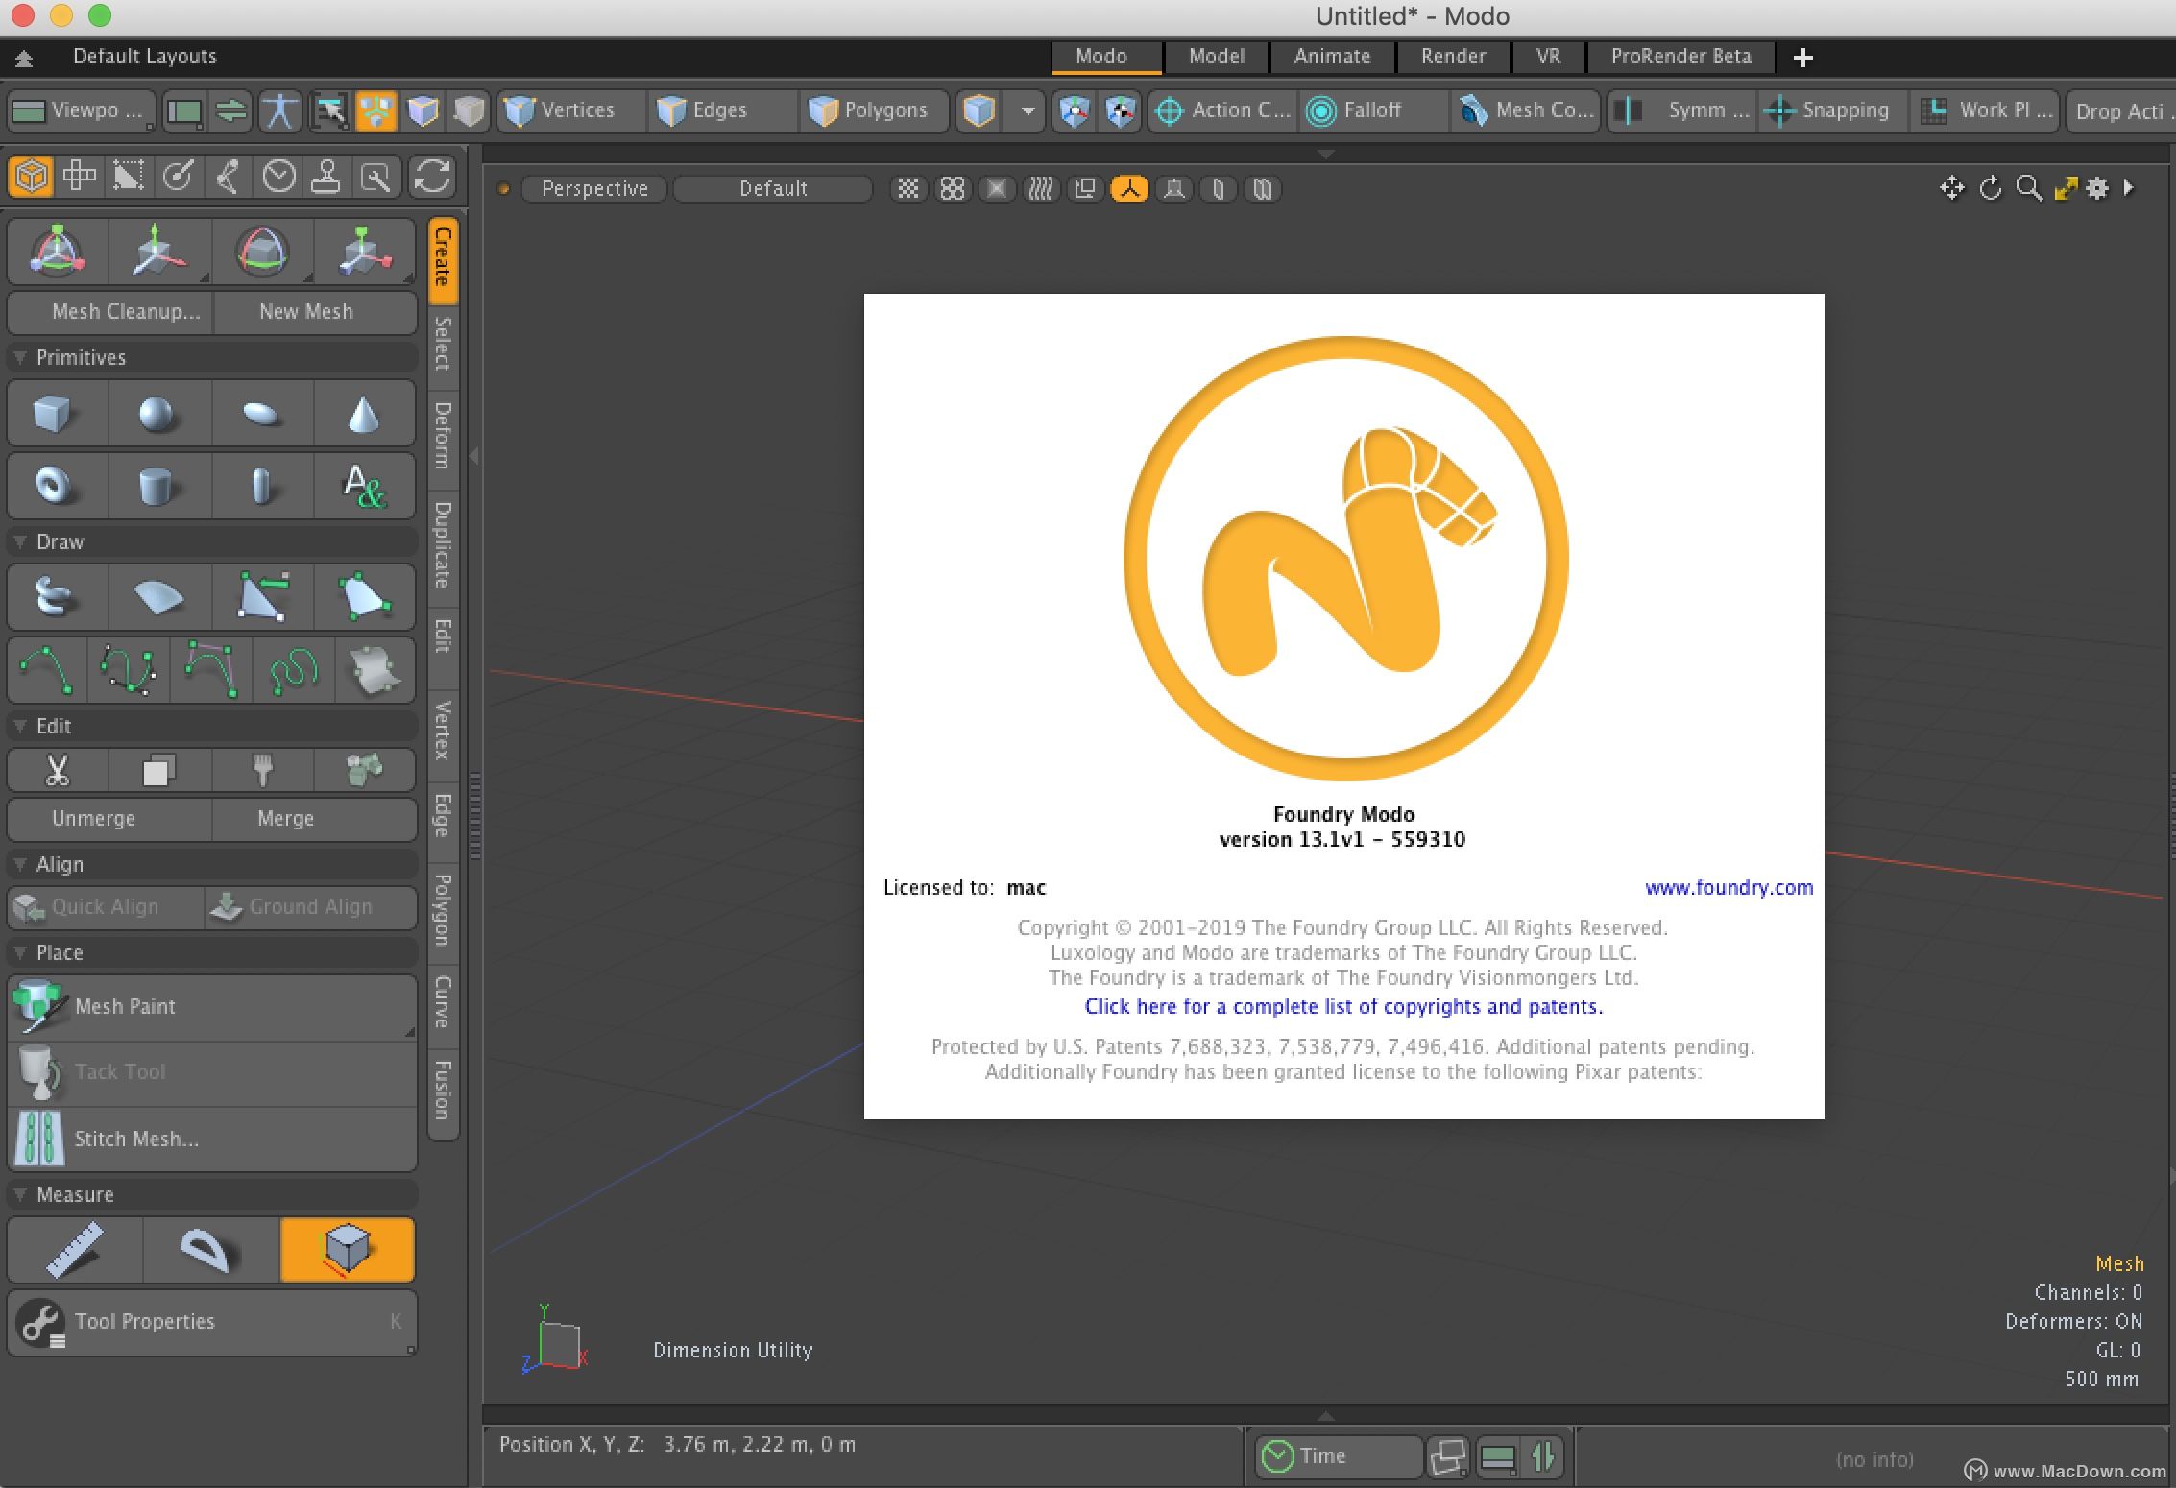Select the Rotate tool icon
Viewport: 2176px width, 1488px height.
[261, 252]
